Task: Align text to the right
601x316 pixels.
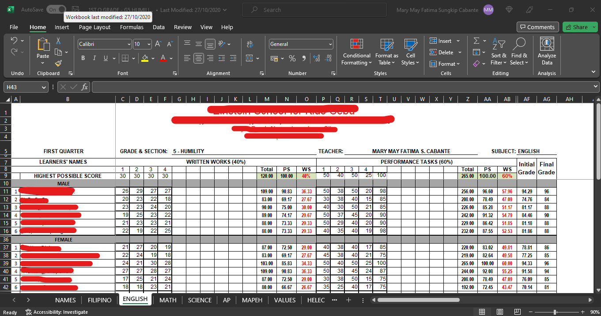Action: [x=210, y=58]
